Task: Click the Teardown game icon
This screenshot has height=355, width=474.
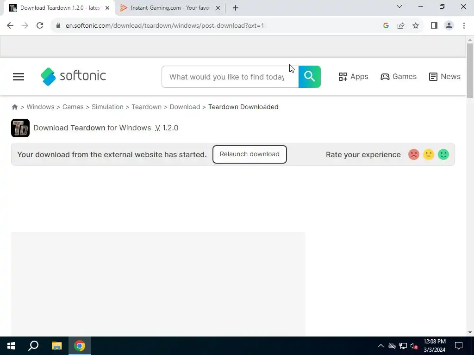Action: [x=20, y=128]
